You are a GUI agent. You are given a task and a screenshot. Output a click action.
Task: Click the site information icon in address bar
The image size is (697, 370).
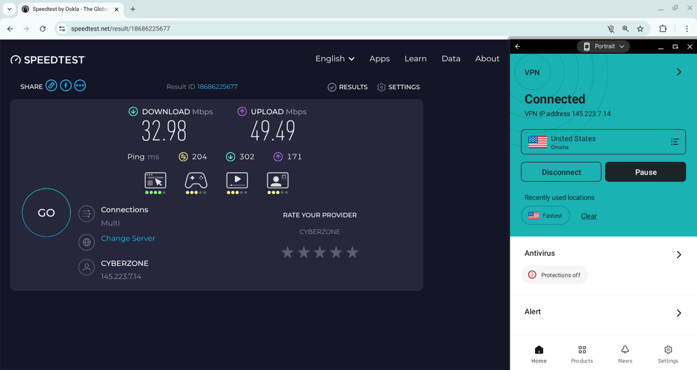pos(62,29)
